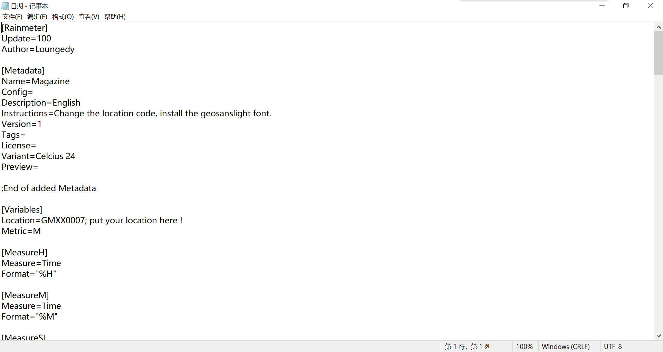Click the 100% zoom status entry
The height and width of the screenshot is (352, 663).
pos(524,346)
